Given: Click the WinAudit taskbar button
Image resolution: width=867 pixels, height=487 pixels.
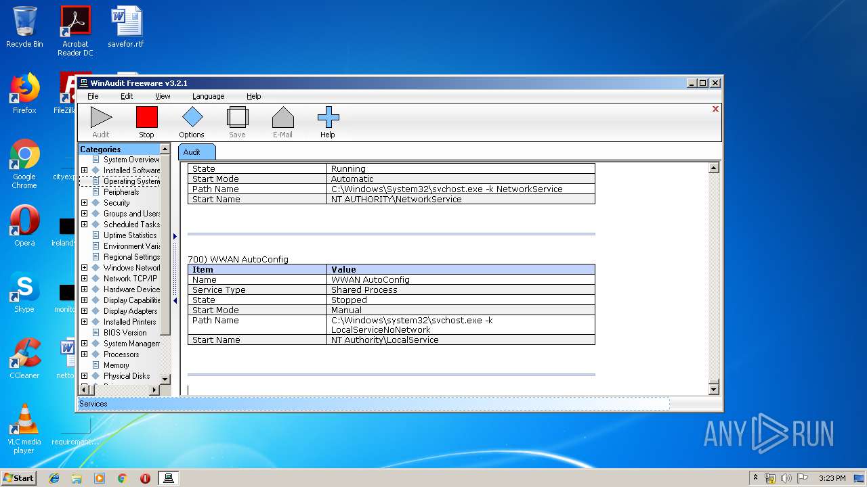Looking at the screenshot, I should point(169,478).
